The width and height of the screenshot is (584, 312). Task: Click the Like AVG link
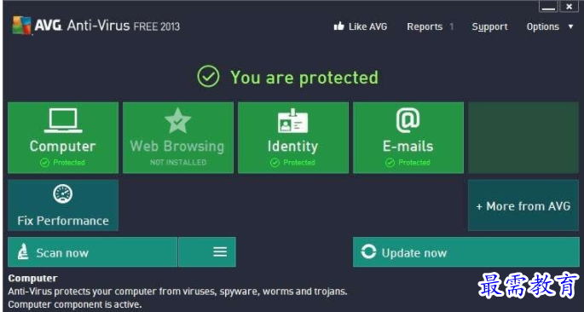click(x=361, y=26)
